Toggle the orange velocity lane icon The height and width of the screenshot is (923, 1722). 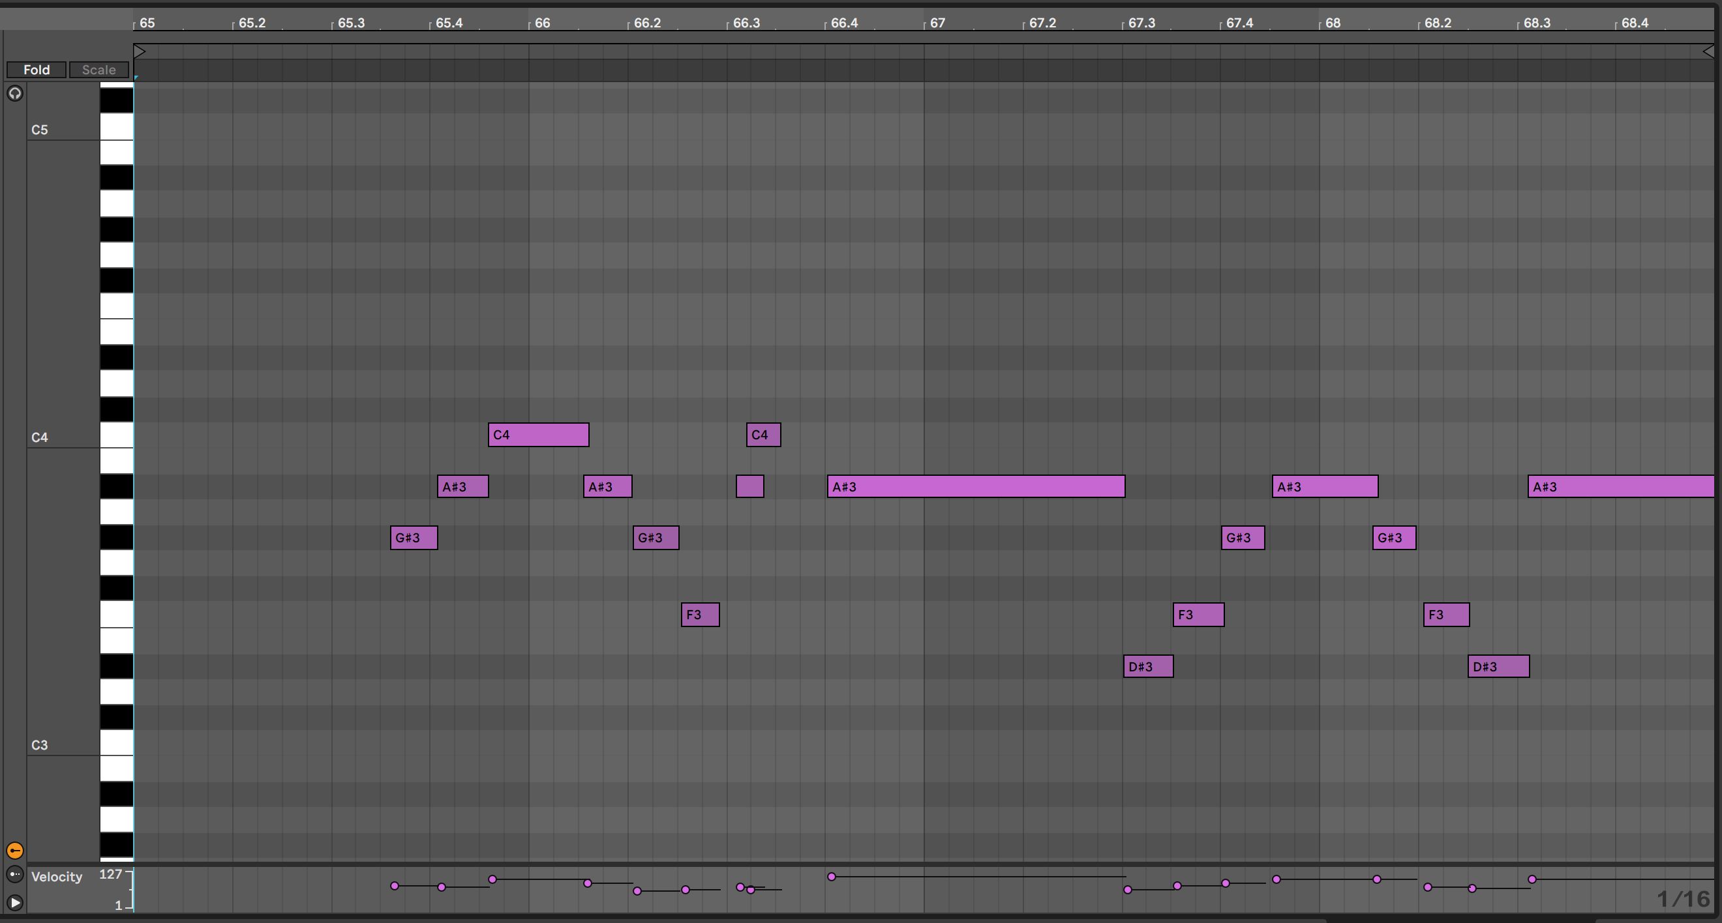[15, 850]
